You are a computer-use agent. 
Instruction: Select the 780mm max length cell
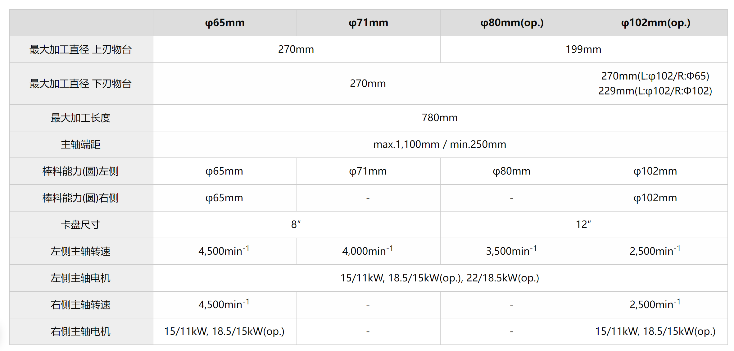click(x=439, y=118)
